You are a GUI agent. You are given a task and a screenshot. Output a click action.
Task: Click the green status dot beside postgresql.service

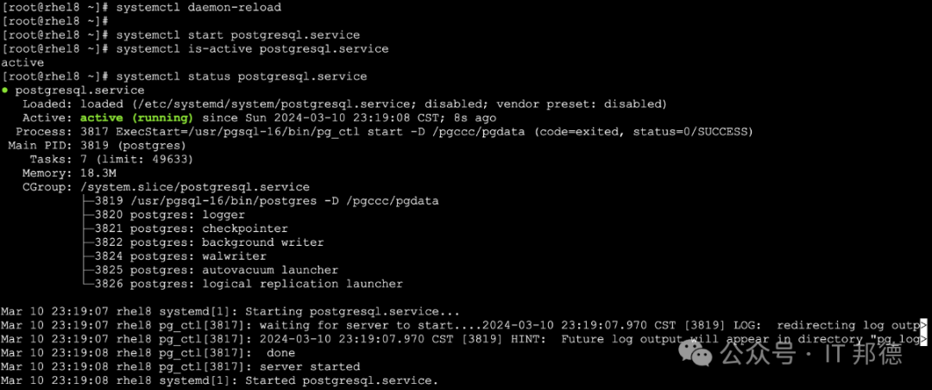[5, 90]
